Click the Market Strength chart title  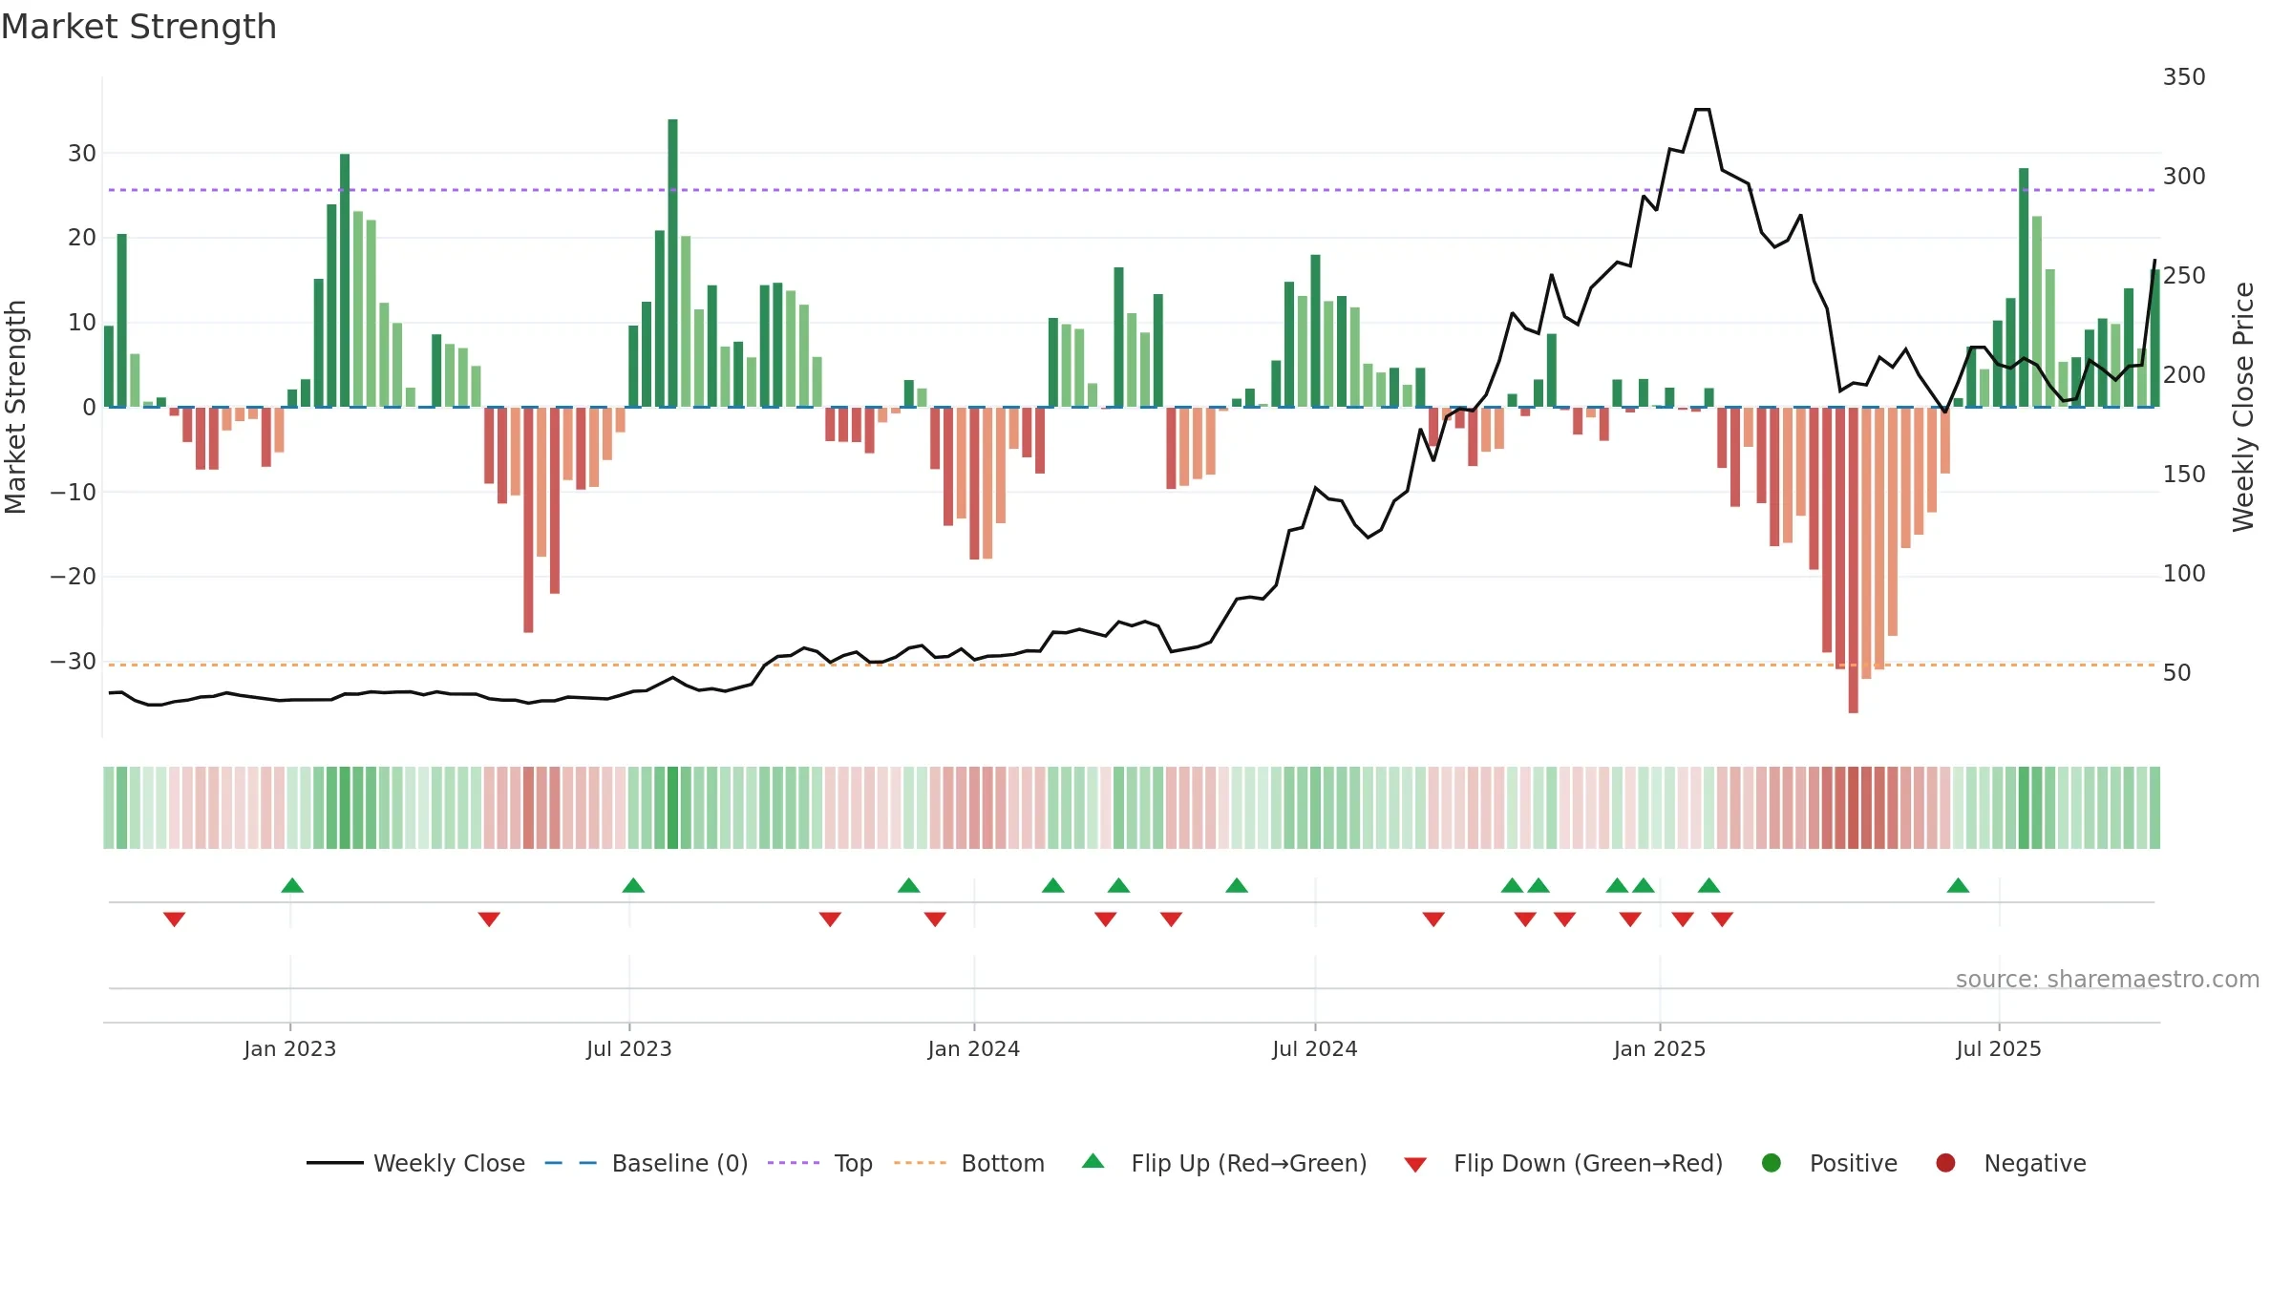point(138,27)
